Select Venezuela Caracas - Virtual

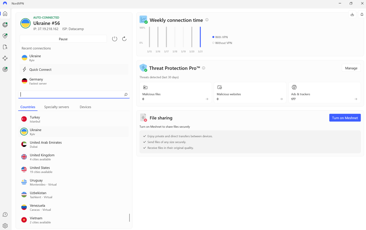(x=74, y=207)
